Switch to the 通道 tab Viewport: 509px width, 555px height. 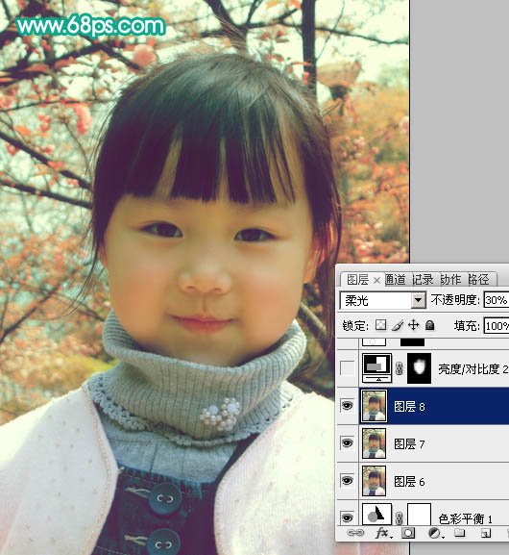pyautogui.click(x=395, y=280)
